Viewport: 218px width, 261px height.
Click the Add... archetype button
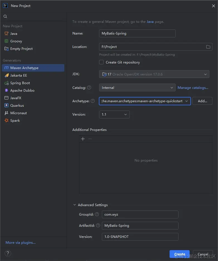point(202,101)
